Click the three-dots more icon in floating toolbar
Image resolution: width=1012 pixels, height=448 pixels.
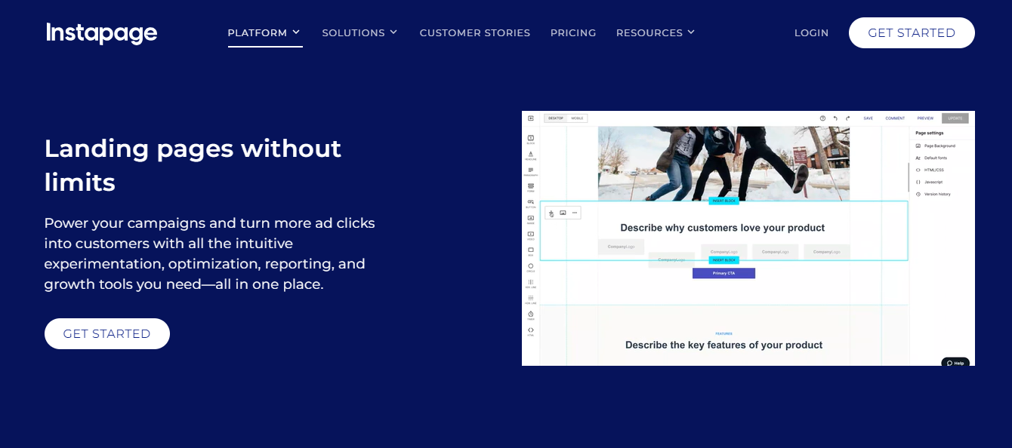[x=575, y=213]
